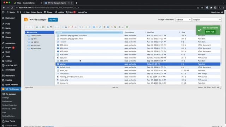Select the cgi-bin folder in the tree
This screenshot has height=127, width=226.
[34, 39]
